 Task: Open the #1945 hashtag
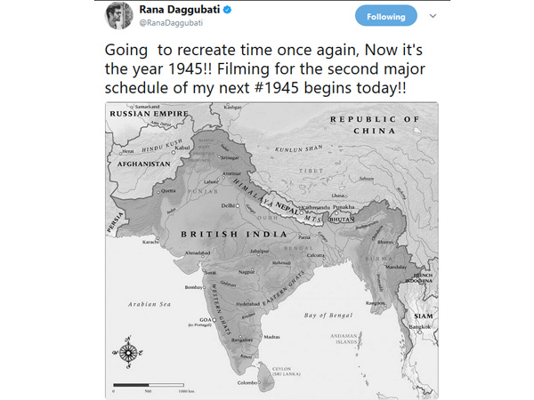tap(277, 88)
